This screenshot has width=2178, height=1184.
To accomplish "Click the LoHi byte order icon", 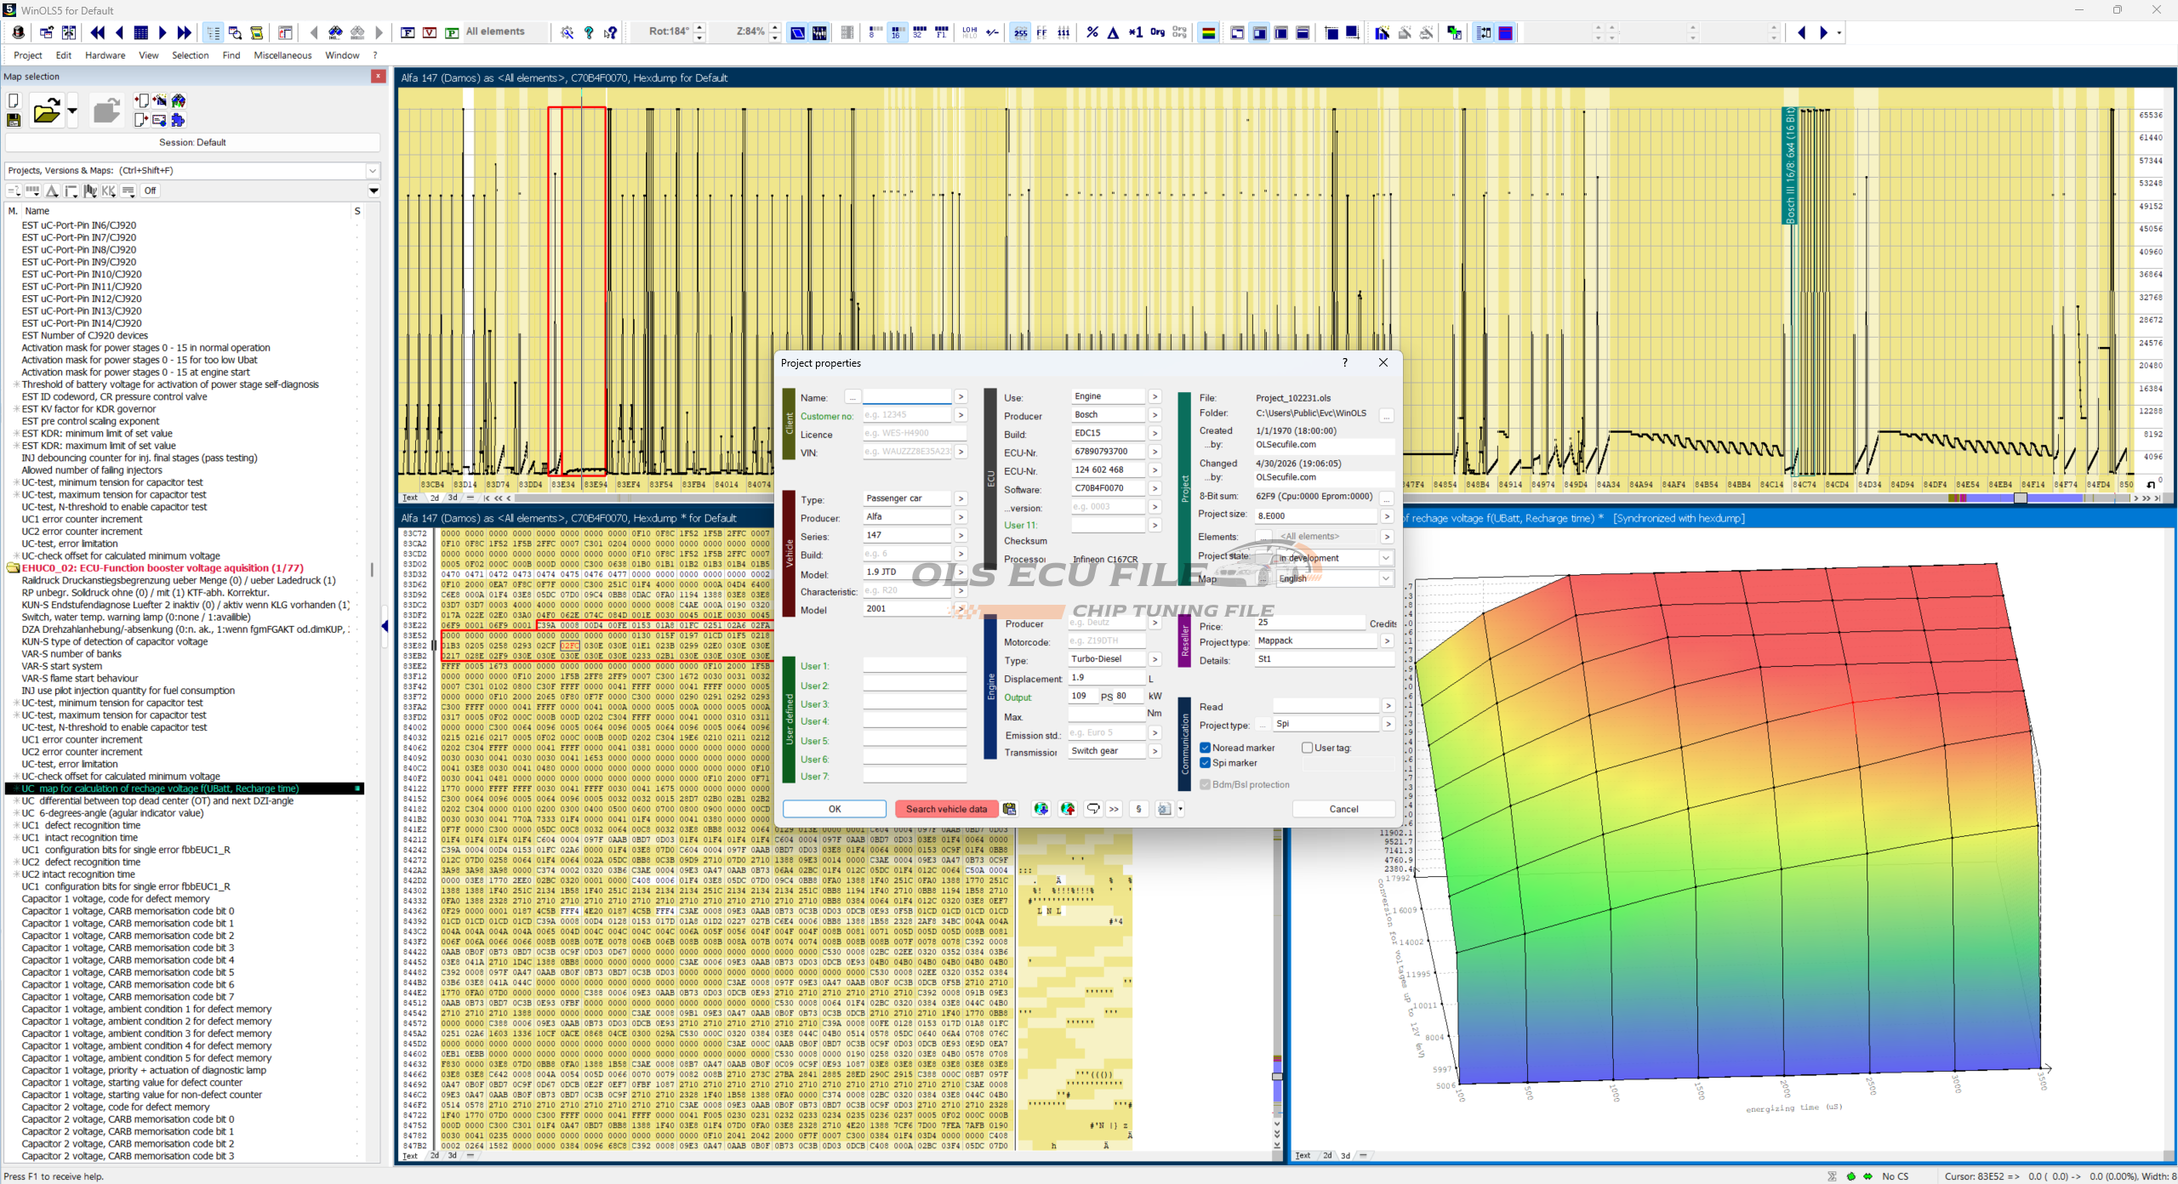I will (x=970, y=32).
